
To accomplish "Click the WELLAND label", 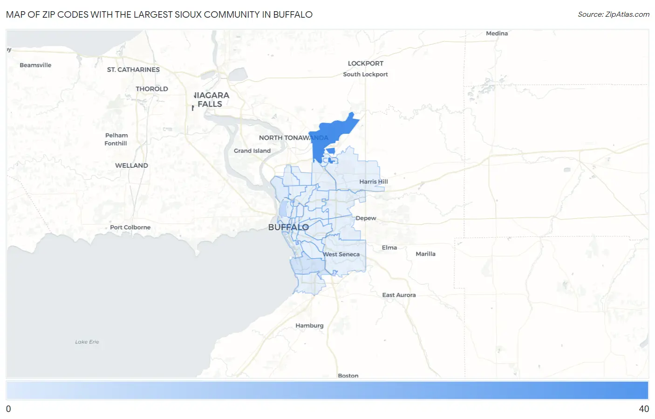I will pyautogui.click(x=131, y=165).
